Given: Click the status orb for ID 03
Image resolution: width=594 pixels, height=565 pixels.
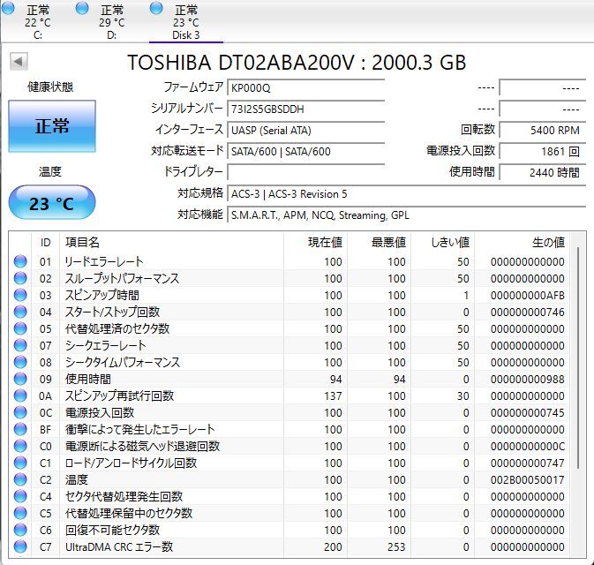Looking at the screenshot, I should [20, 295].
